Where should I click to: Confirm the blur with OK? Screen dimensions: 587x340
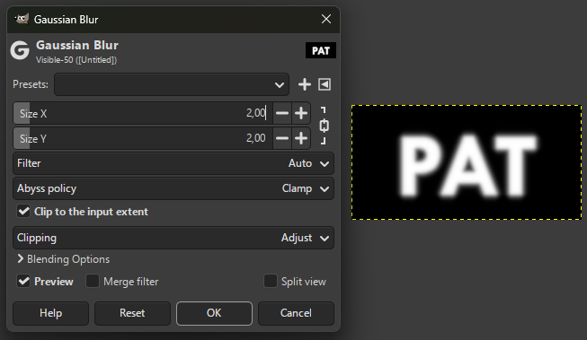214,313
